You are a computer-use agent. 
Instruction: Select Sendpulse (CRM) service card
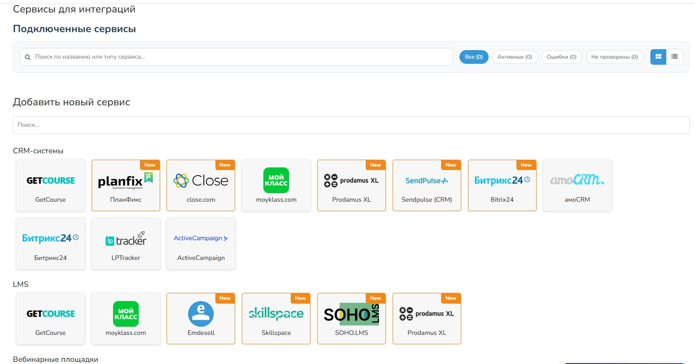[427, 185]
